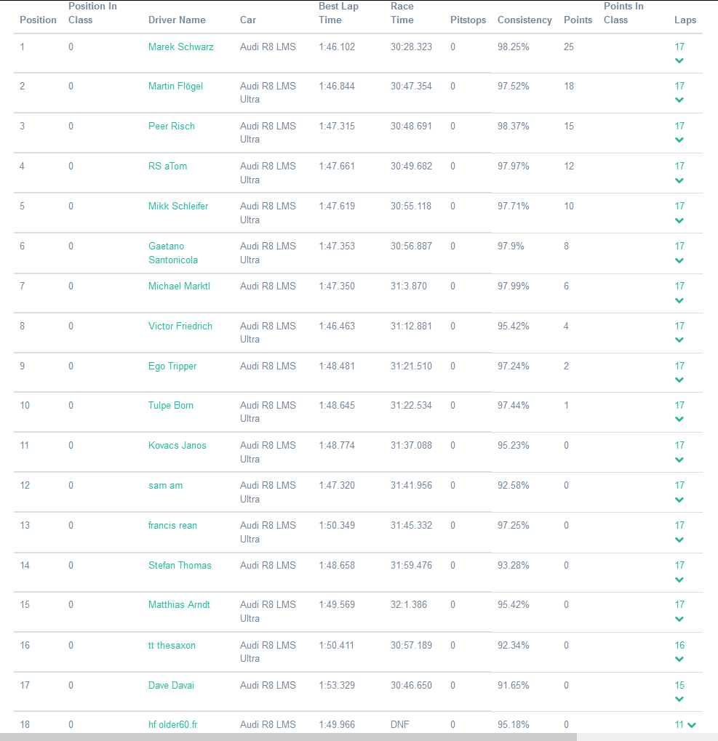Sort by Best Lap Time column header
This screenshot has width=718, height=741.
[338, 13]
